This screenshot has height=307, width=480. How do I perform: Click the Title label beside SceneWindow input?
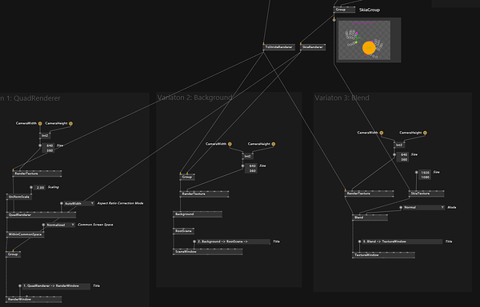pos(276,241)
